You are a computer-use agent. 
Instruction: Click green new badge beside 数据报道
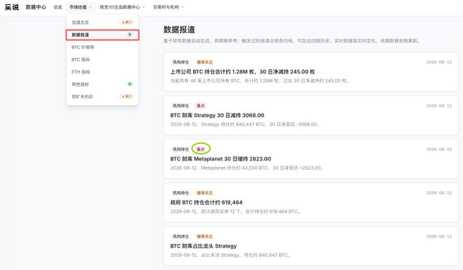pos(129,35)
